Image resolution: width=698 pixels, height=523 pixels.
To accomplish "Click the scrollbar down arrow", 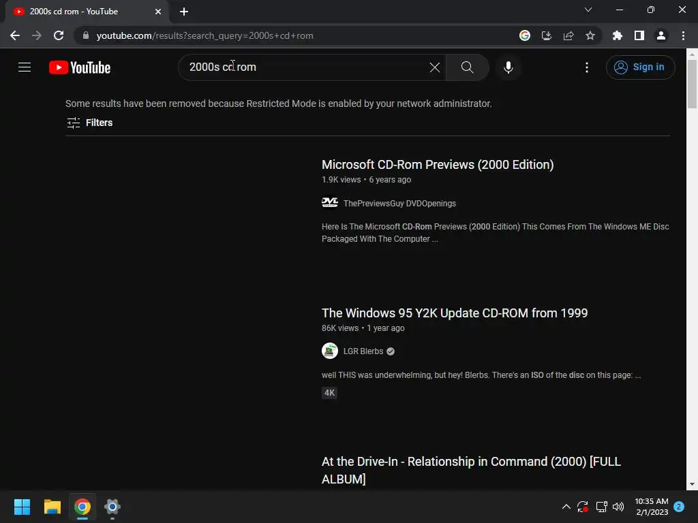I will click(x=692, y=484).
